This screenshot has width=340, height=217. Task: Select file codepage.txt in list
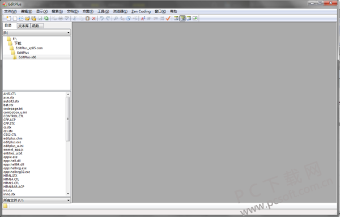click(x=13, y=109)
